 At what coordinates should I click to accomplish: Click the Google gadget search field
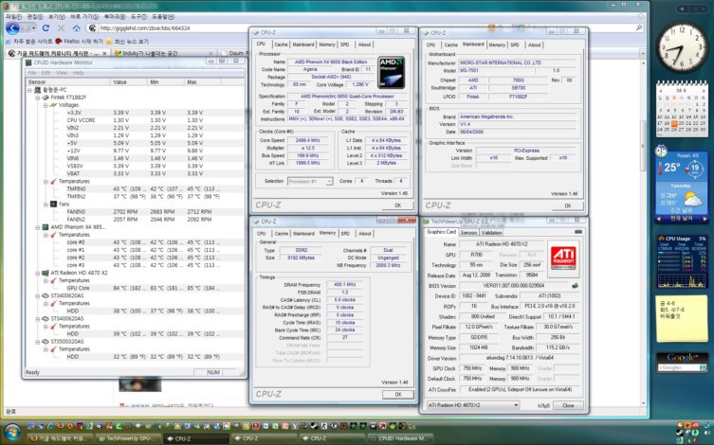679,367
